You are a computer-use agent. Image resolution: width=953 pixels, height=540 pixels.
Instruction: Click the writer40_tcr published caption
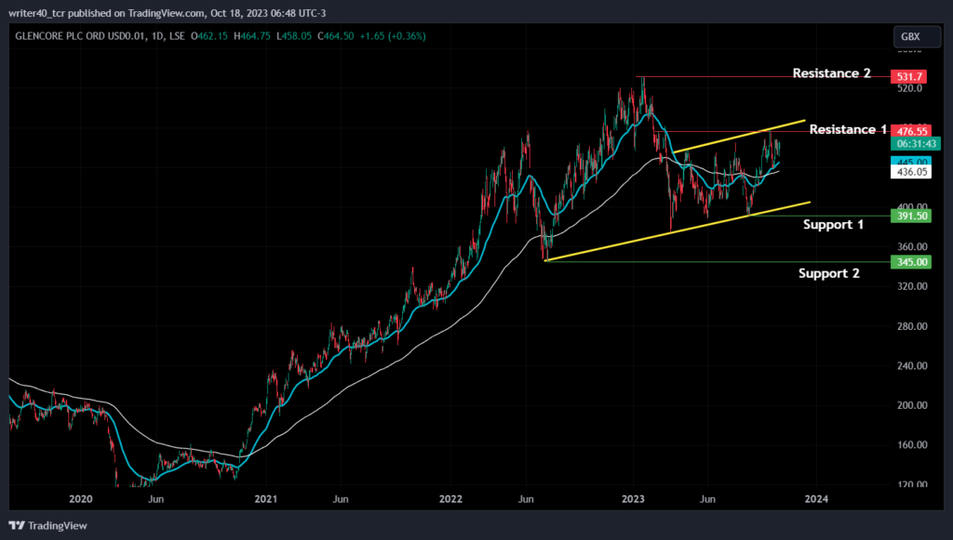tap(168, 13)
